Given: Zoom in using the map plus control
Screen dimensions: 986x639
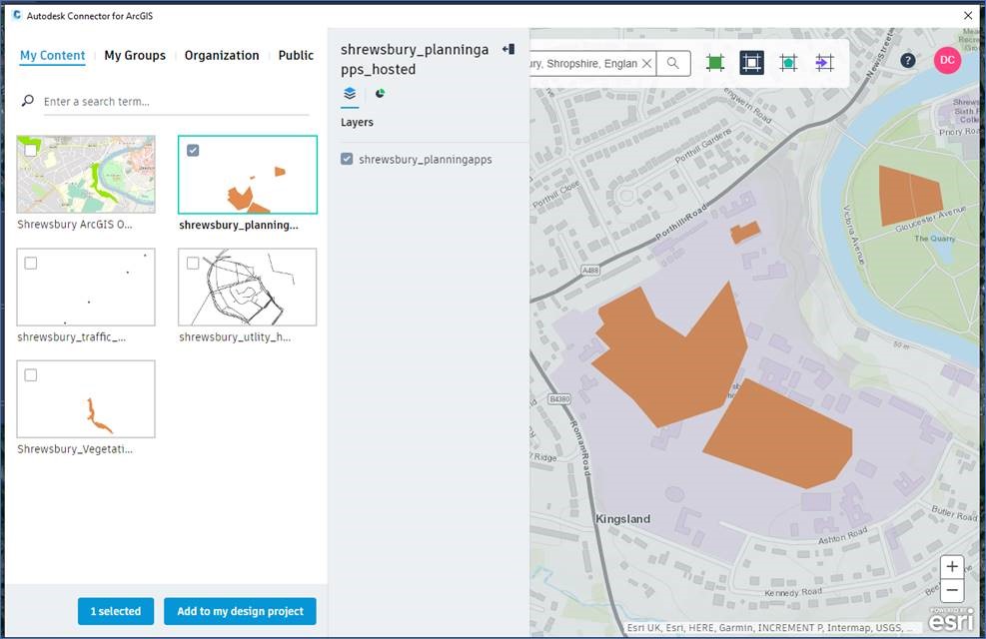Looking at the screenshot, I should [951, 566].
